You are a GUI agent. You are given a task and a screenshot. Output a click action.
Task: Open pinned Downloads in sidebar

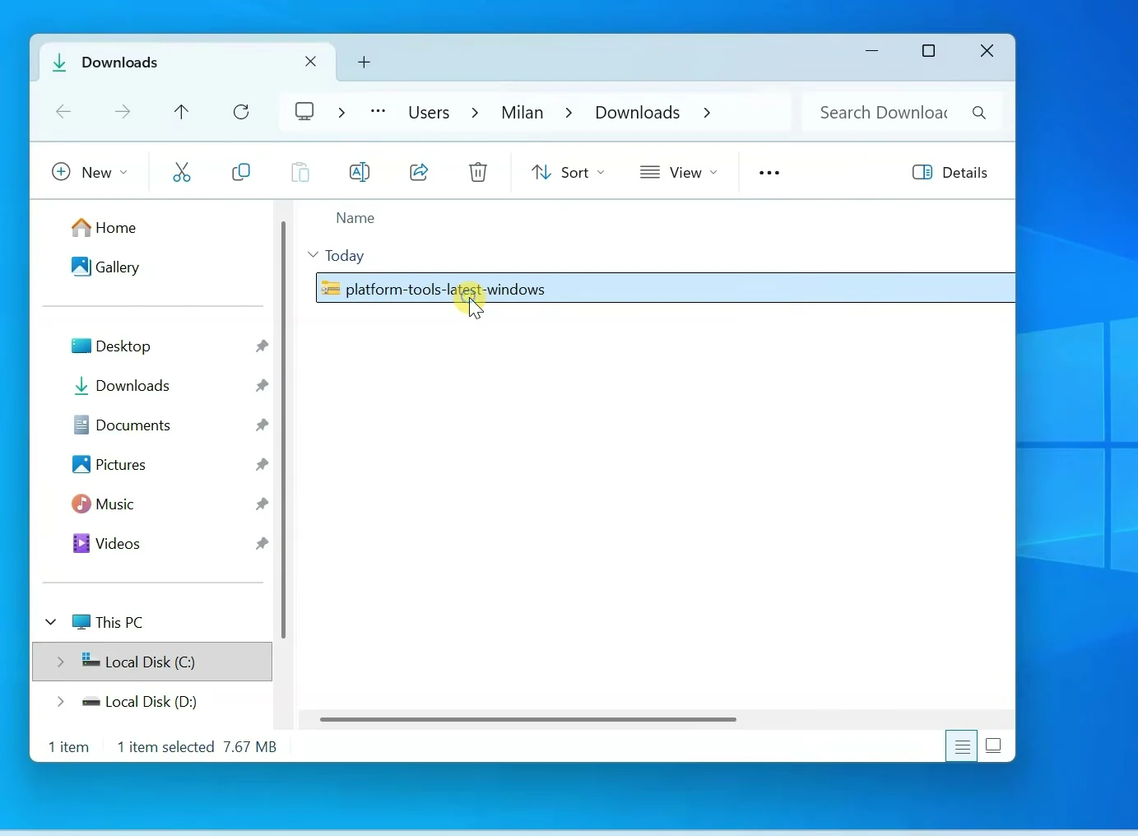(x=121, y=386)
